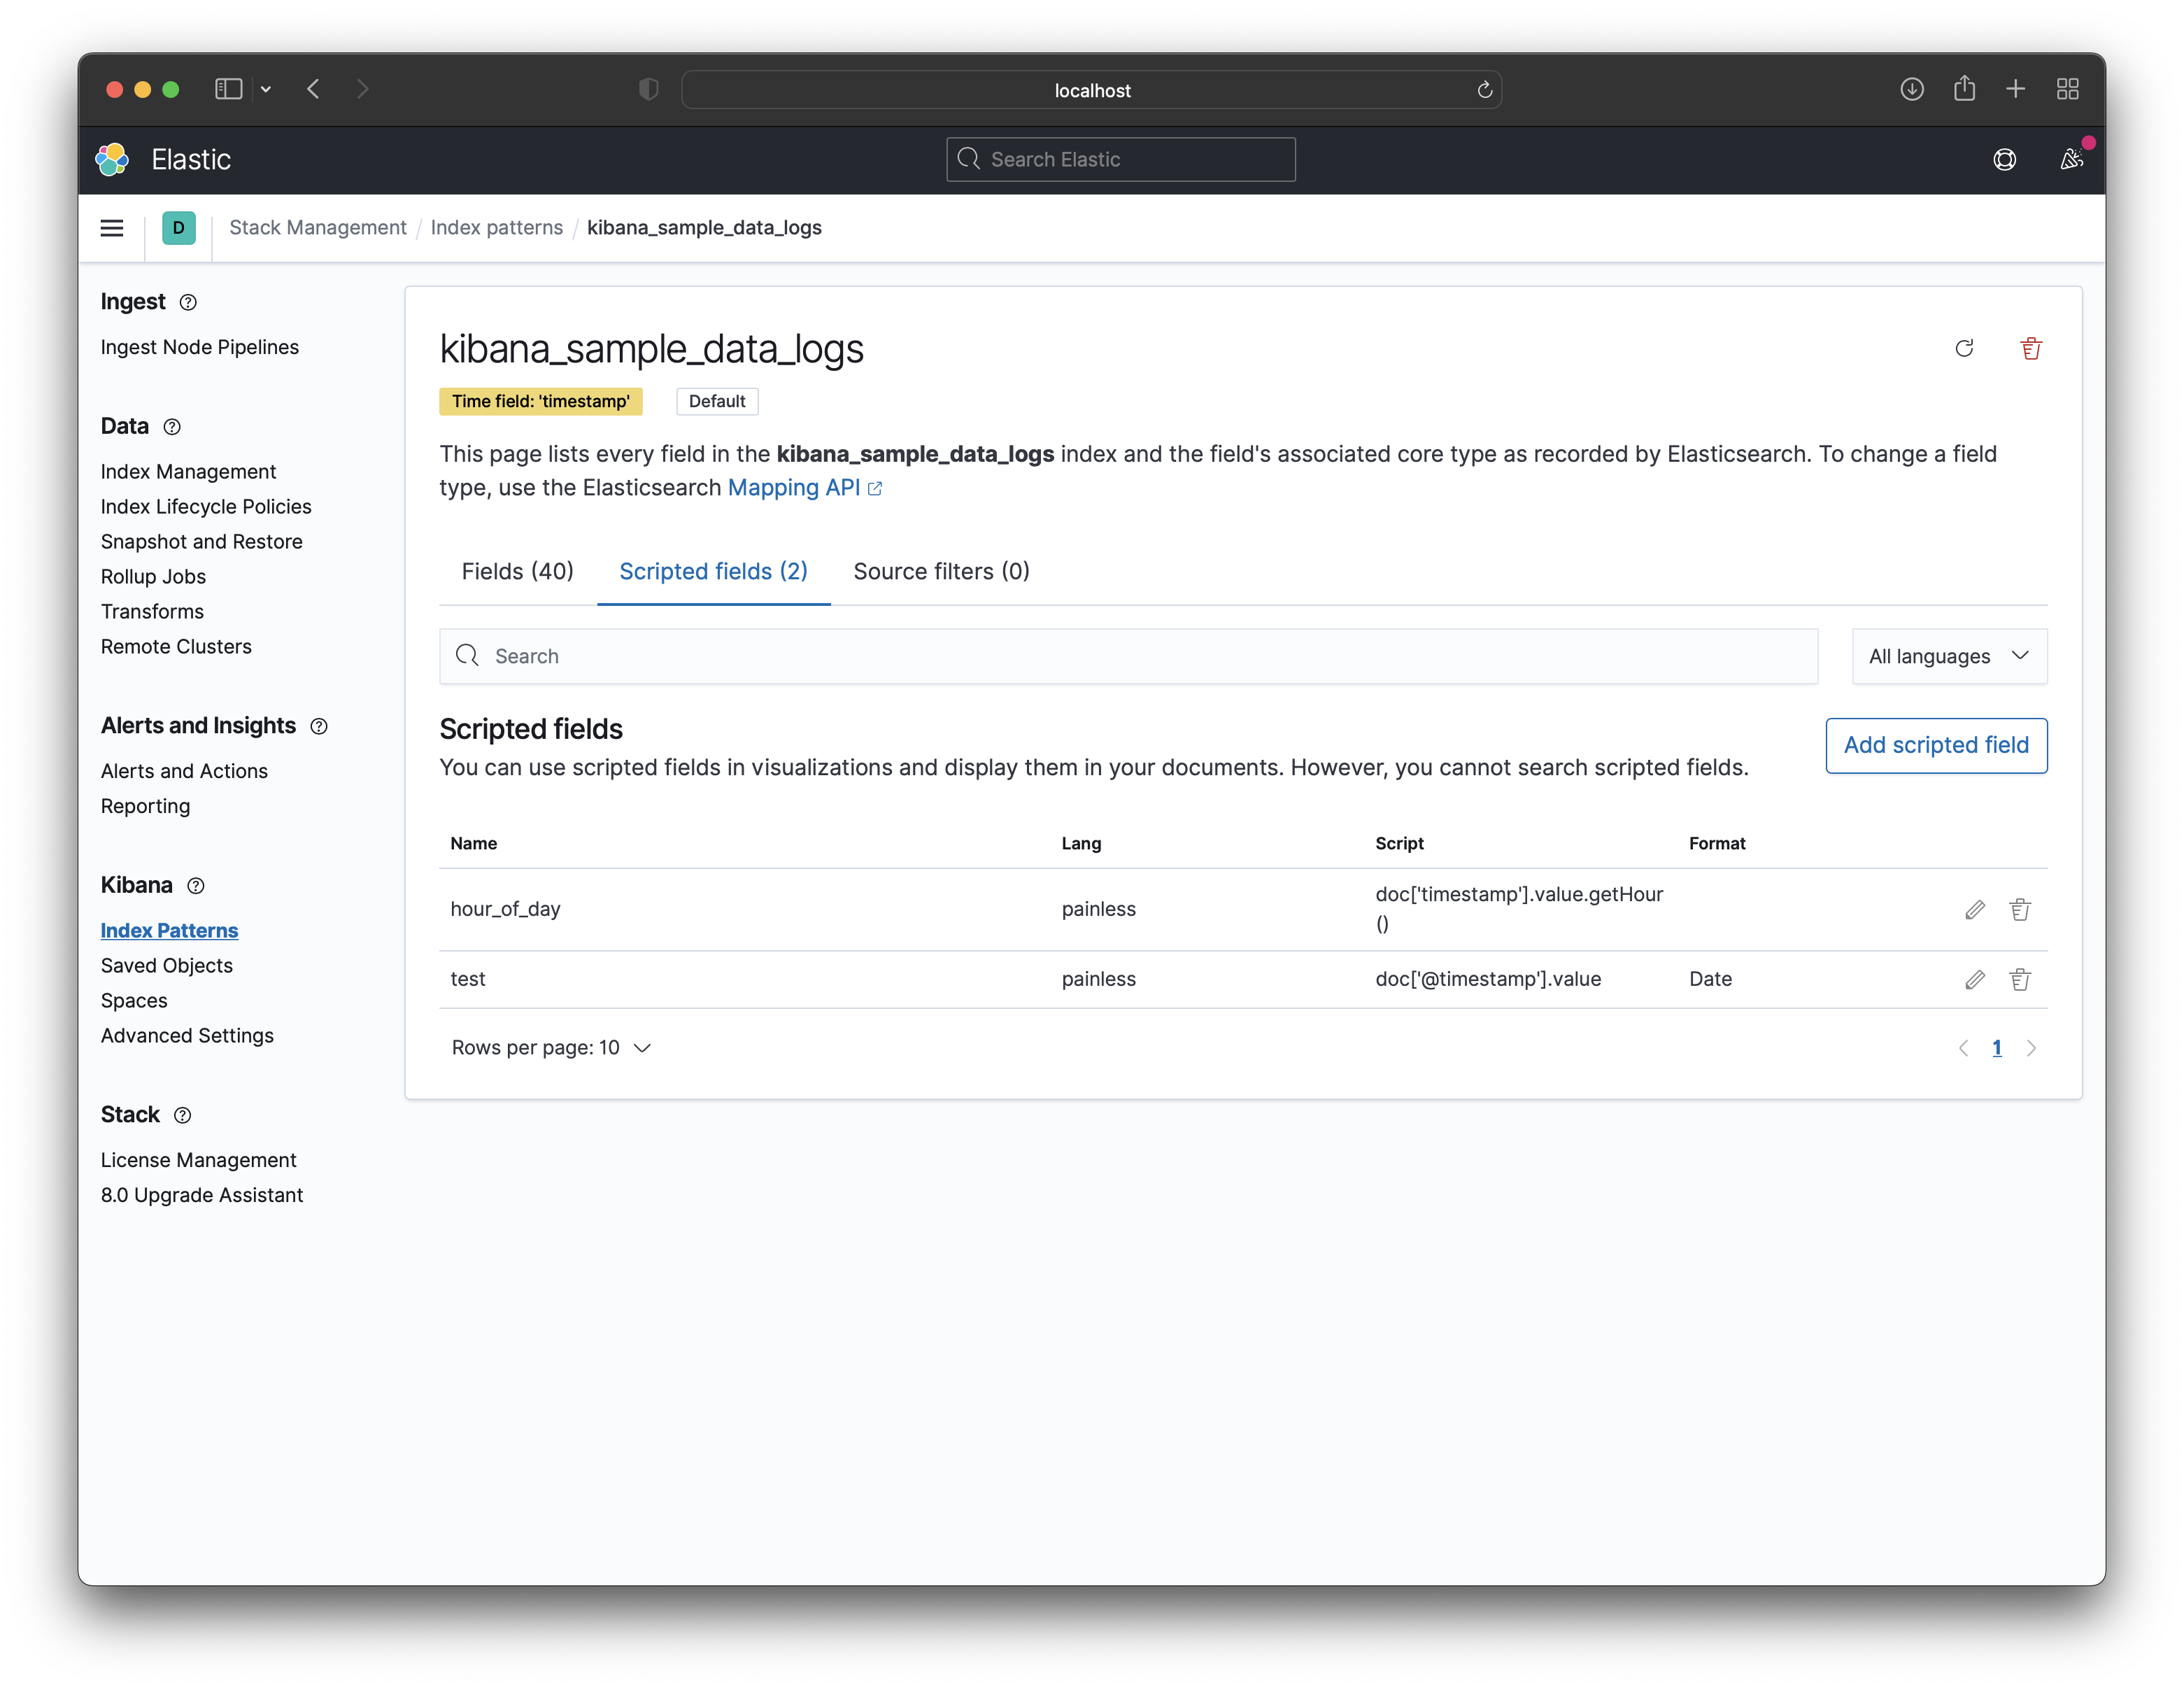Delete the hour_of_day scripted field
This screenshot has width=2184, height=1689.
[x=2020, y=909]
